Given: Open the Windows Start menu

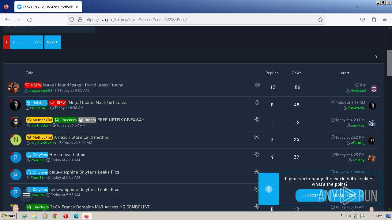Looking at the screenshot, I should pos(9,216).
